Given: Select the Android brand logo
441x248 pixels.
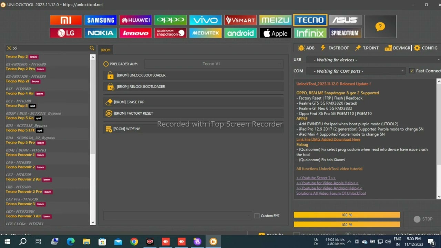Looking at the screenshot, I should [240, 33].
